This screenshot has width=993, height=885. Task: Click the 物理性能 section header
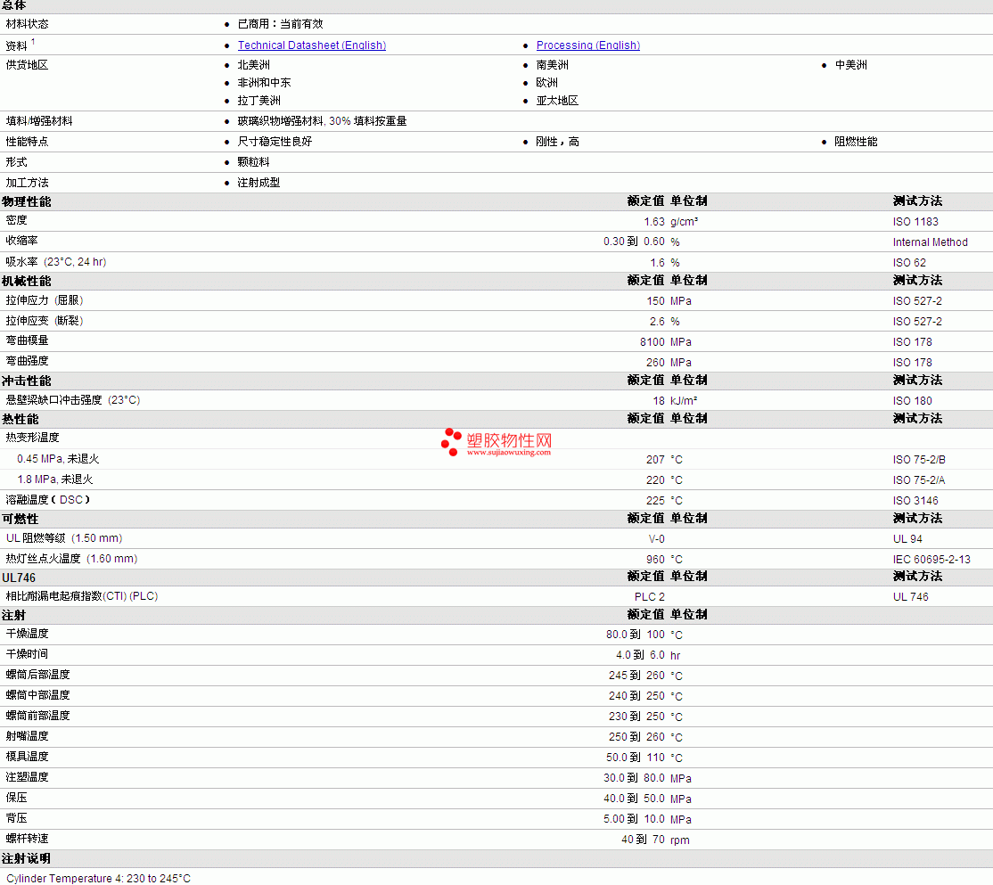coord(26,201)
